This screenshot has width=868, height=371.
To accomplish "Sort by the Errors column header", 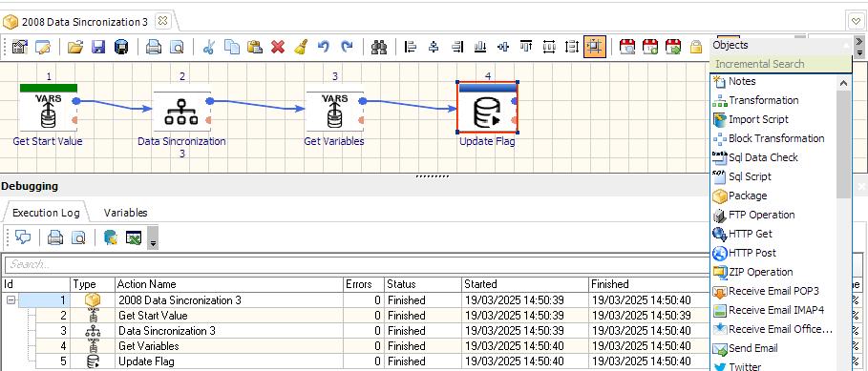I will tap(364, 284).
